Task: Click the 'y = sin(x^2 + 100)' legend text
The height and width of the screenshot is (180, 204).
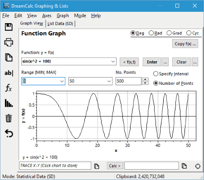Action: coord(40,157)
